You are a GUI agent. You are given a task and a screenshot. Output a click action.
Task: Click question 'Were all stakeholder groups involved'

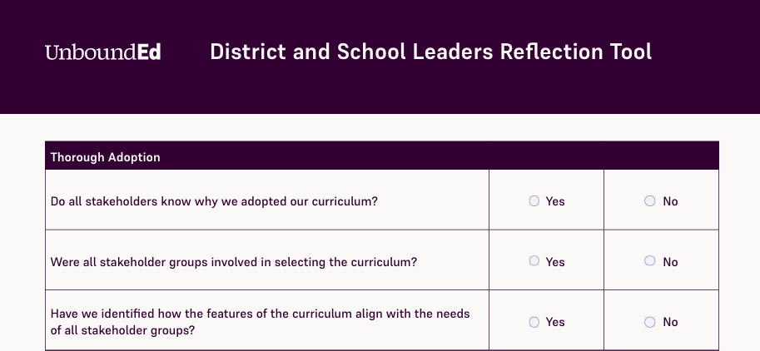pos(234,262)
